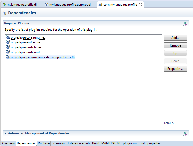View the MANIFEST.MF source tab
The width and height of the screenshot is (193, 146).
coord(111,143)
